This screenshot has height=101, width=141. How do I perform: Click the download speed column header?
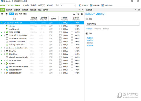coord(34,19)
